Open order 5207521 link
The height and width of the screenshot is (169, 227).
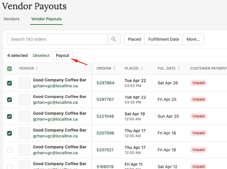coord(105,150)
